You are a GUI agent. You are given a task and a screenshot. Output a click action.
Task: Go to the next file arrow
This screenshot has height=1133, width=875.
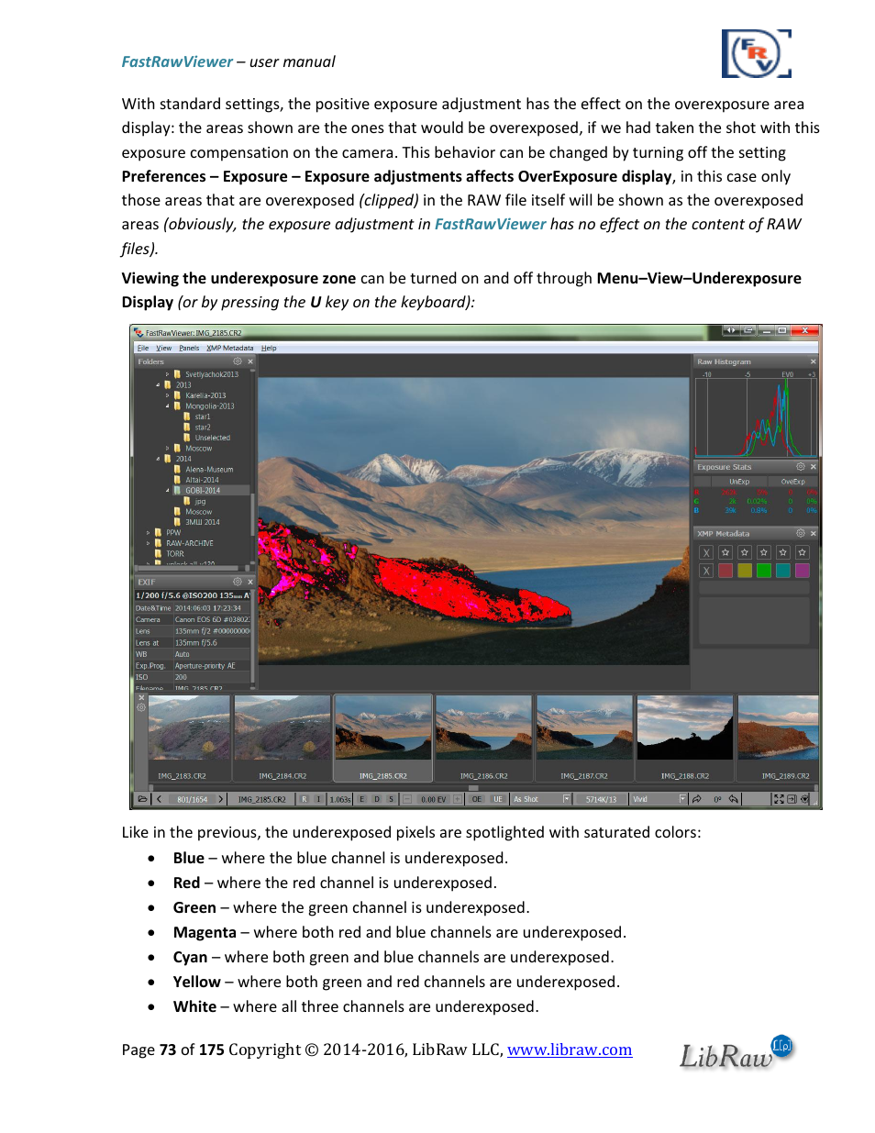click(221, 799)
